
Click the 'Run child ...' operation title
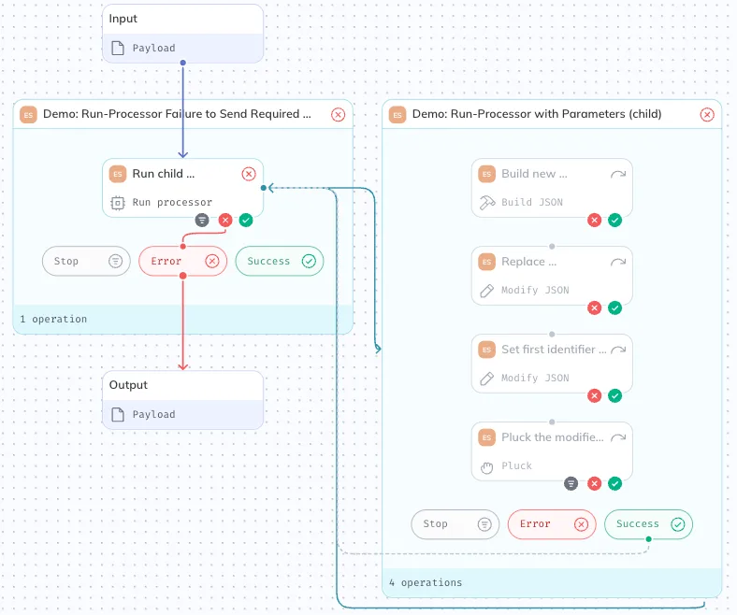click(163, 174)
